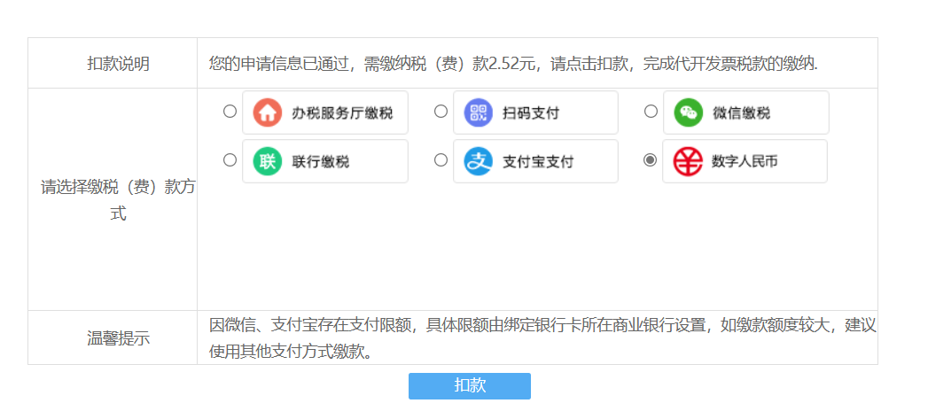Select the 数字人民币 radio button
Screen dimensions: 928x411
click(x=651, y=159)
